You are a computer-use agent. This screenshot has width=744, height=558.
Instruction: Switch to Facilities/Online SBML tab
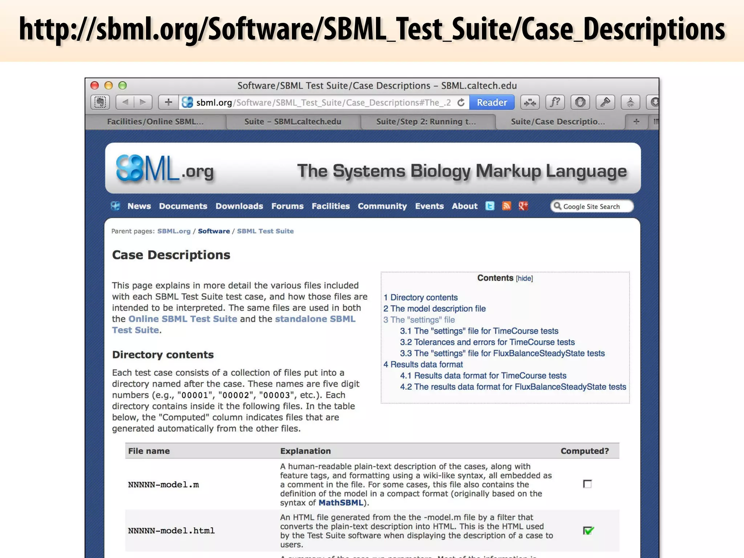coord(155,122)
